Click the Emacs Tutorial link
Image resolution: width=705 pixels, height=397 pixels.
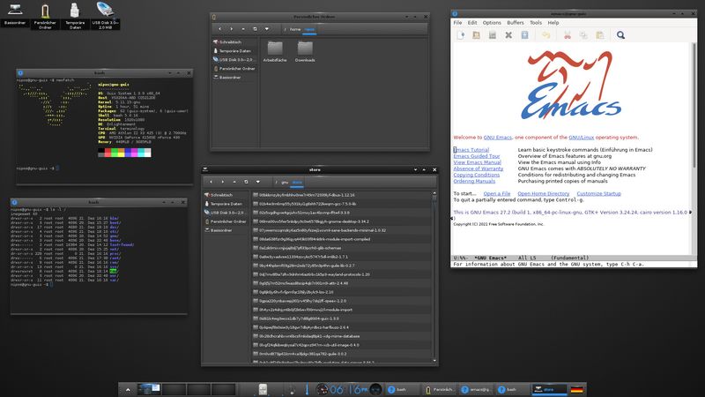click(471, 150)
